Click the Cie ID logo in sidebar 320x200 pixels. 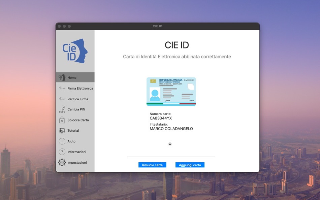pyautogui.click(x=75, y=51)
